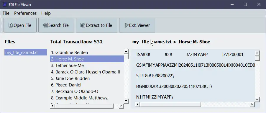
Task: Click the BGN!00!201320080 segment line
Action: pos(174,86)
